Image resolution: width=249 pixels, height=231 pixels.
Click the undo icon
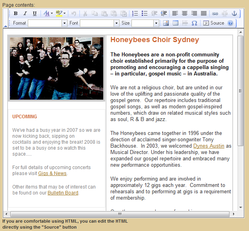pyautogui.click(x=73, y=13)
